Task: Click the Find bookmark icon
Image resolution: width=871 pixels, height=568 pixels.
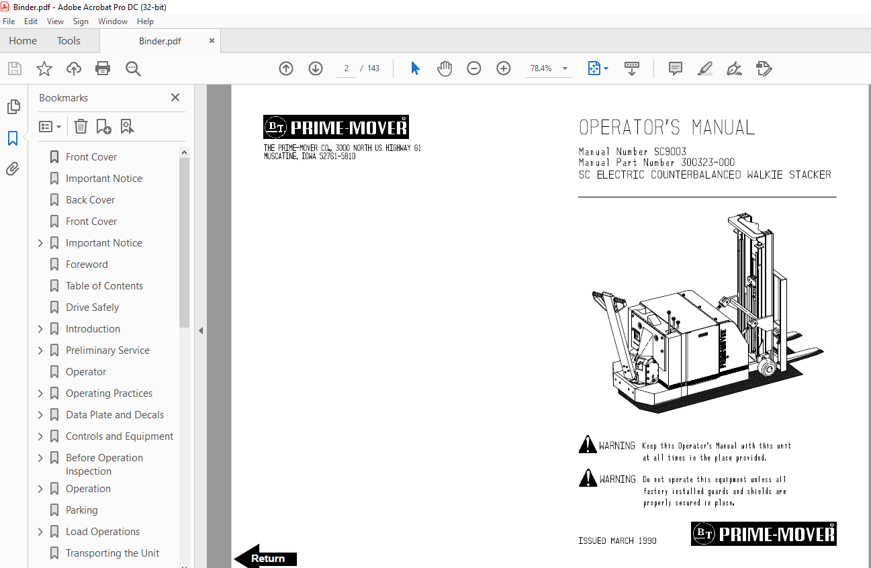Action: click(127, 126)
